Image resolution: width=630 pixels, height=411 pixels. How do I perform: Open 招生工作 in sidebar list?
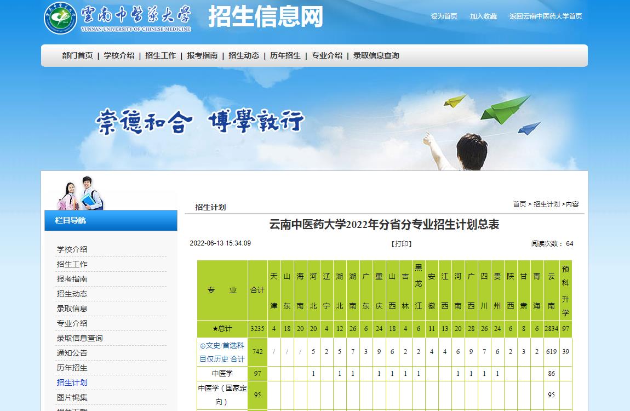point(72,264)
